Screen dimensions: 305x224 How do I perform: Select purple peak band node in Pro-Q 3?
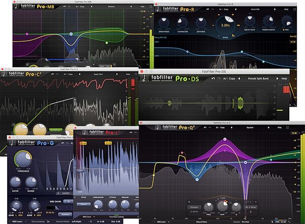click(x=225, y=139)
